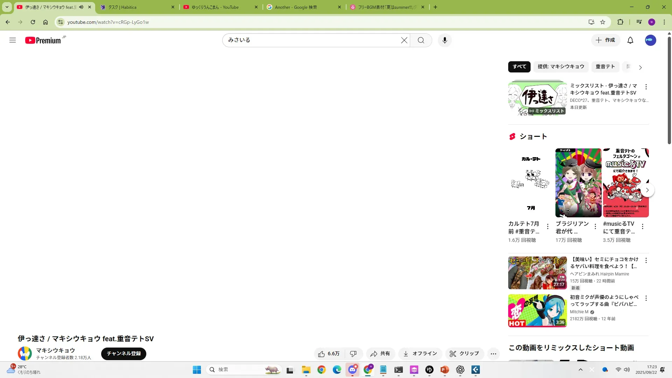This screenshot has width=672, height=378.
Task: Open the YouTube notifications bell
Action: pos(630,40)
